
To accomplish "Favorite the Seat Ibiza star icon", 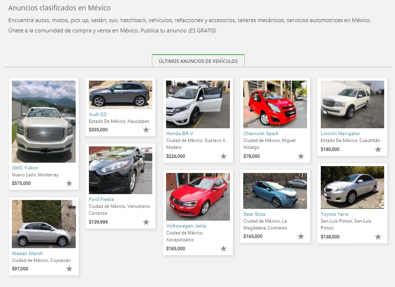I will pyautogui.click(x=301, y=236).
